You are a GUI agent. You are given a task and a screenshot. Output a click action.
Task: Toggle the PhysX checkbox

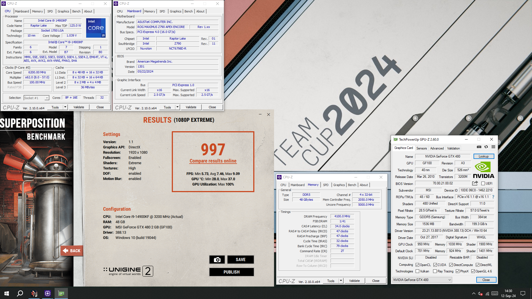tap(457, 271)
